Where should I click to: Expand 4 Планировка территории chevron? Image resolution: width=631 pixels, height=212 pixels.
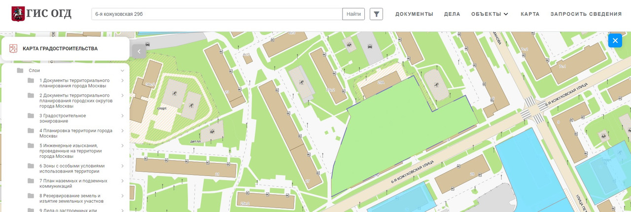(122, 131)
